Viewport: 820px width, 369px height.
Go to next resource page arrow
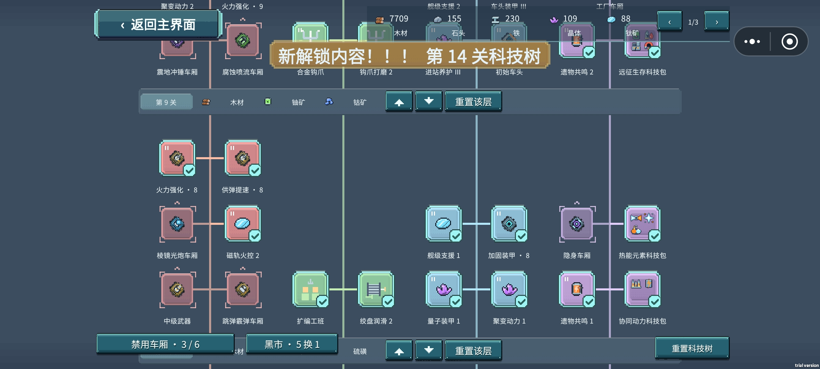pyautogui.click(x=717, y=22)
